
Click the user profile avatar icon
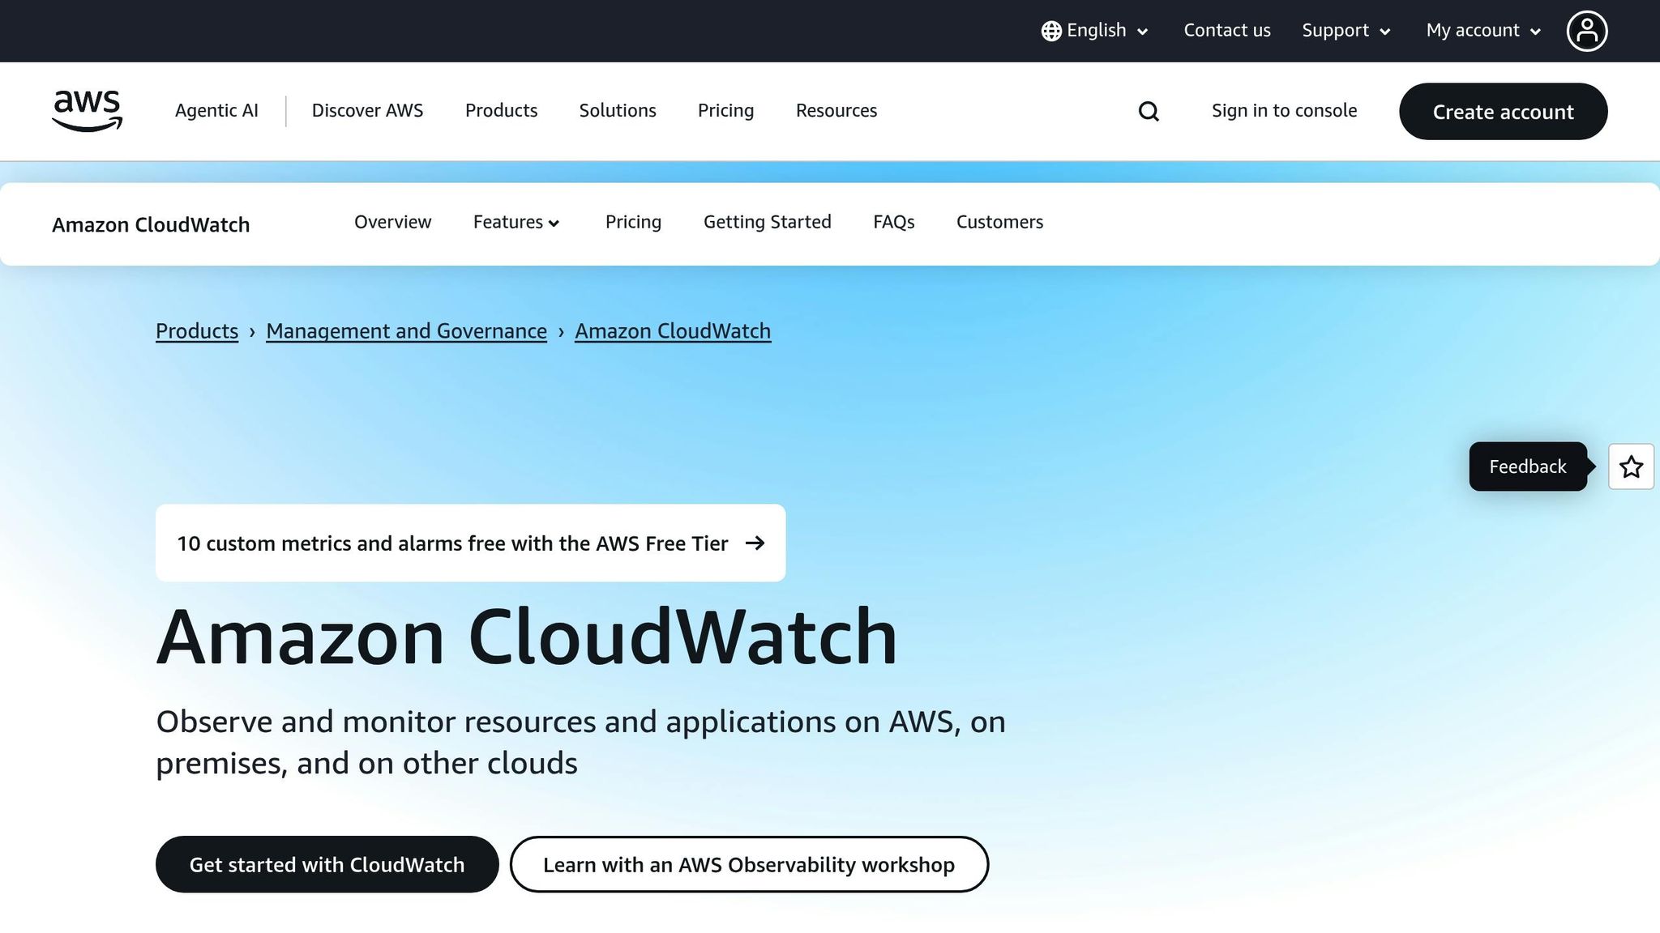point(1586,31)
